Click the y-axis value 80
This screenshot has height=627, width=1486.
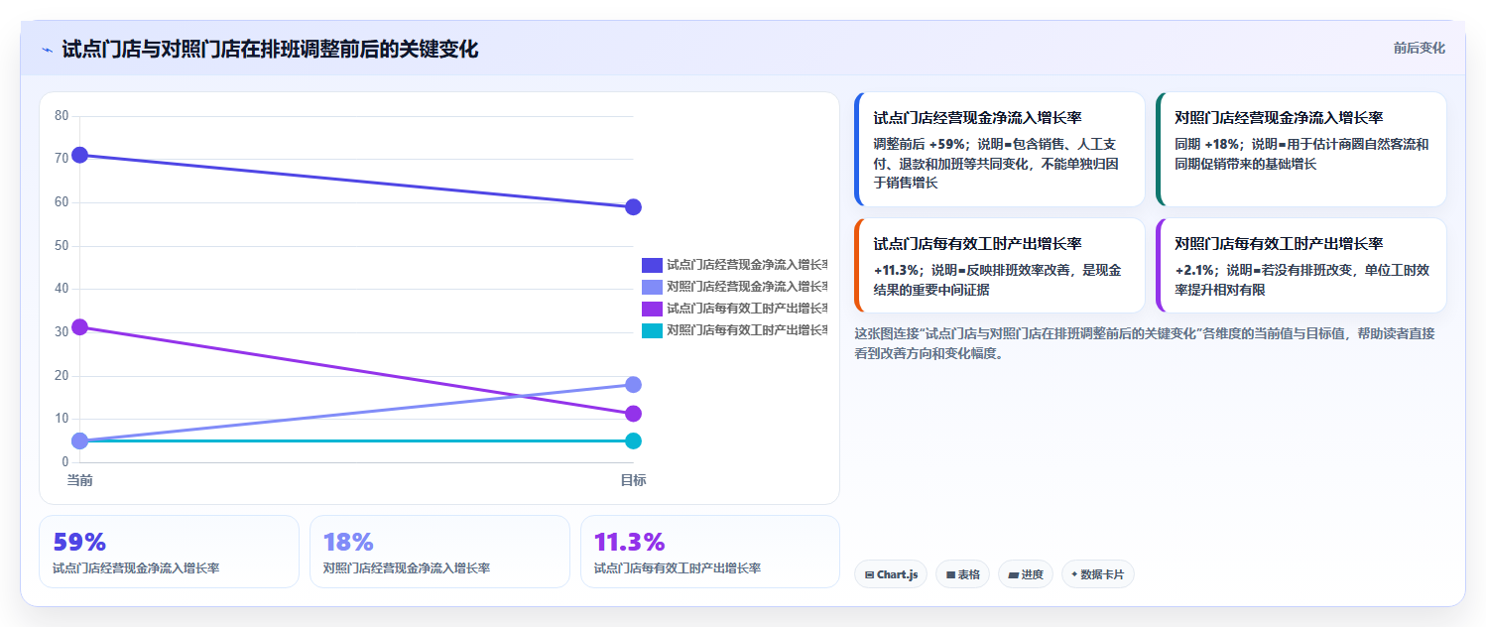point(62,116)
